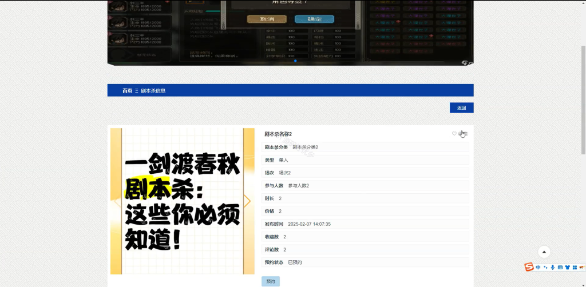Click 首页 in the breadcrumb bar
Screen dimensions: 586x287
coord(127,90)
